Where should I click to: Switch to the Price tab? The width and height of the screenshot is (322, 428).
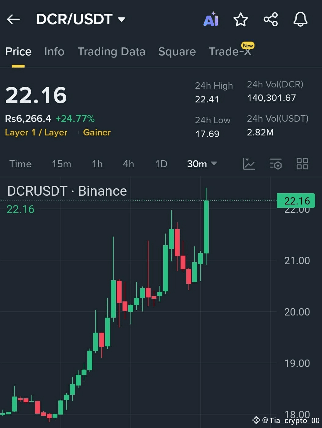[18, 52]
